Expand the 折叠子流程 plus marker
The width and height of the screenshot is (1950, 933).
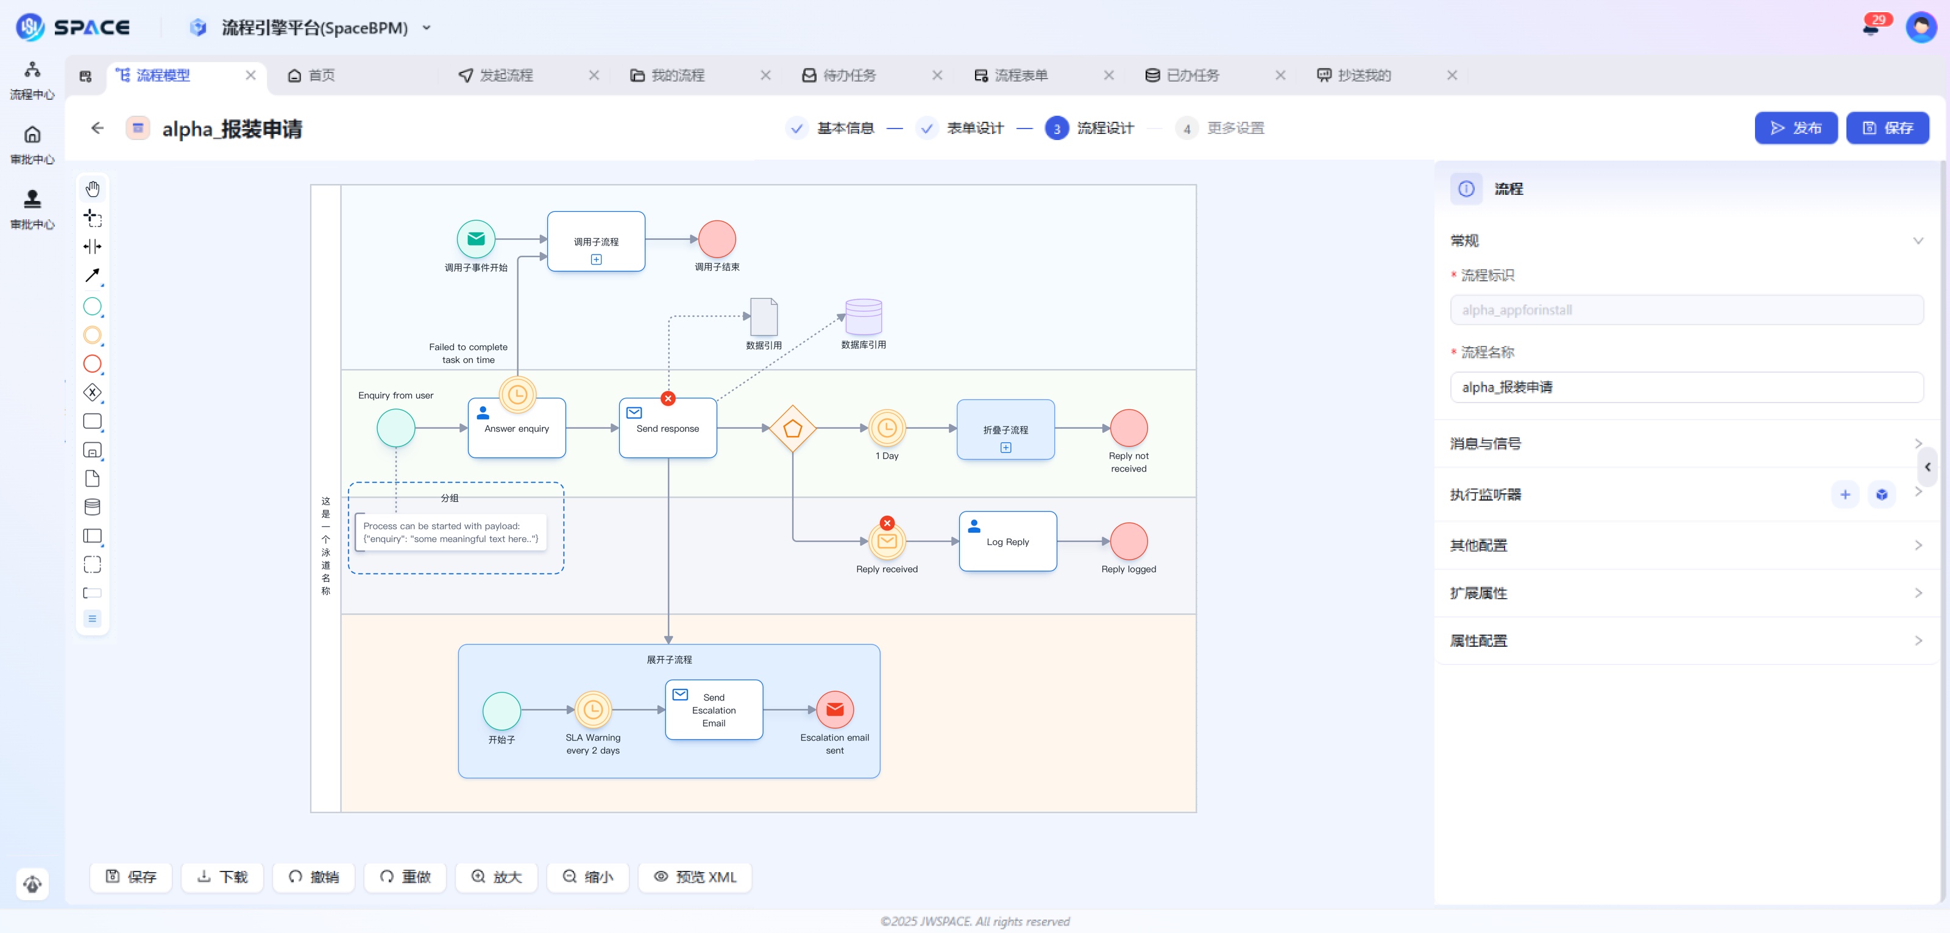1005,447
